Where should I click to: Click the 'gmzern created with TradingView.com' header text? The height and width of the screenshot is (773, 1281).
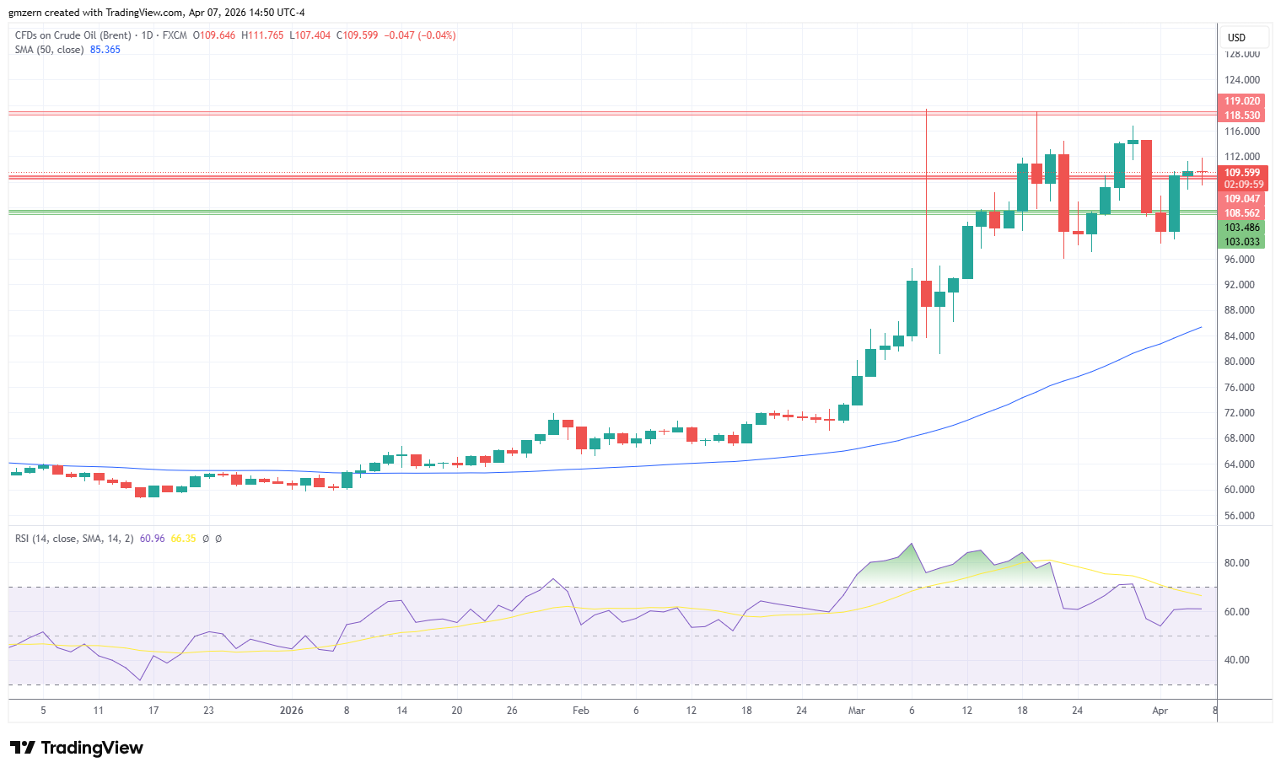pyautogui.click(x=96, y=13)
